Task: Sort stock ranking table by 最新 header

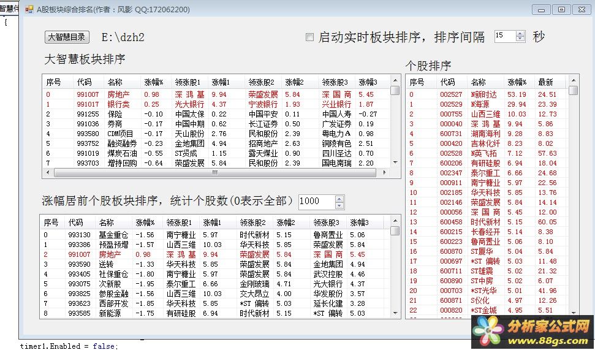Action: coord(550,82)
